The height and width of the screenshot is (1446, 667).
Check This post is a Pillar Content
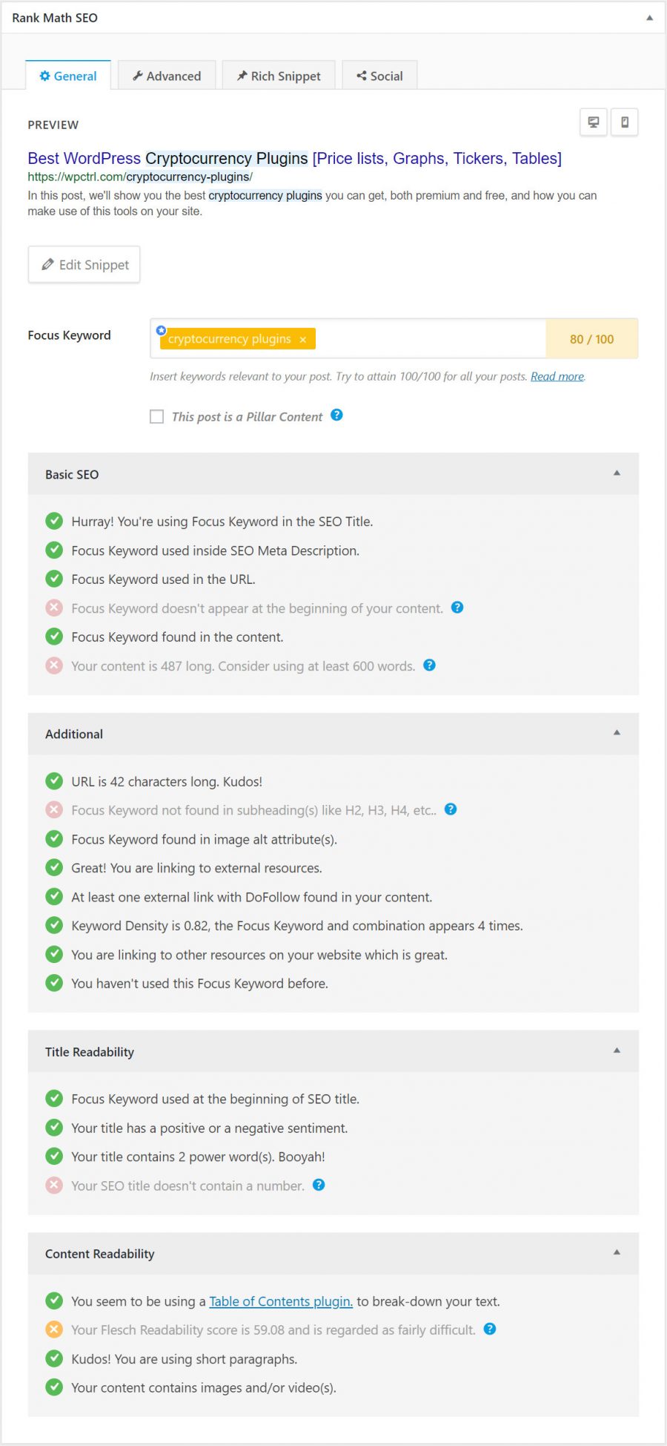coord(156,416)
